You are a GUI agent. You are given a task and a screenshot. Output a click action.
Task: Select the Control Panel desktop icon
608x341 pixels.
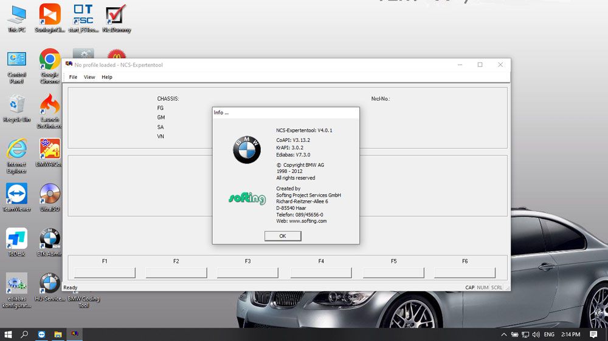[16, 67]
